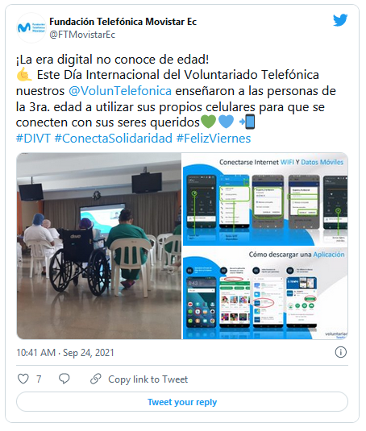Image resolution: width=366 pixels, height=431 pixels.
Task: Open the Movistar profile avatar
Action: 31,27
